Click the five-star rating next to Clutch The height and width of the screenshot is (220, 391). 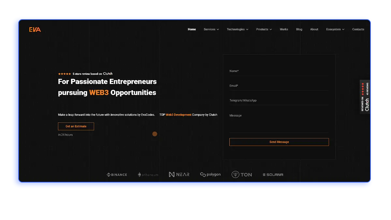point(64,74)
